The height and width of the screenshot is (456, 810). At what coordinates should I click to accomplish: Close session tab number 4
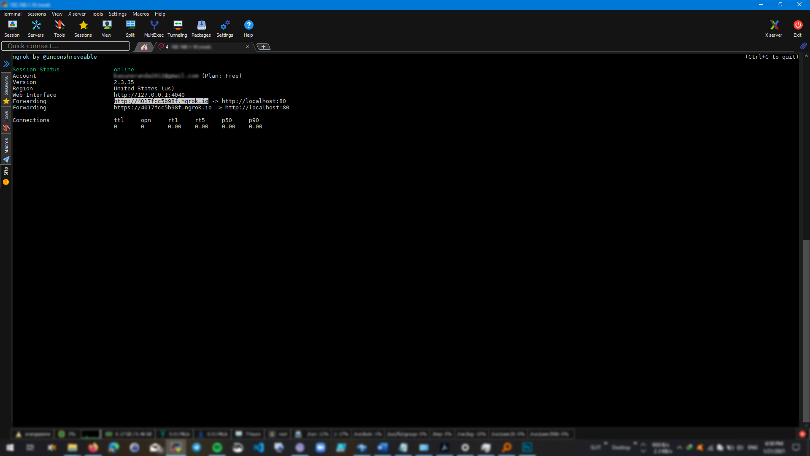tap(247, 47)
